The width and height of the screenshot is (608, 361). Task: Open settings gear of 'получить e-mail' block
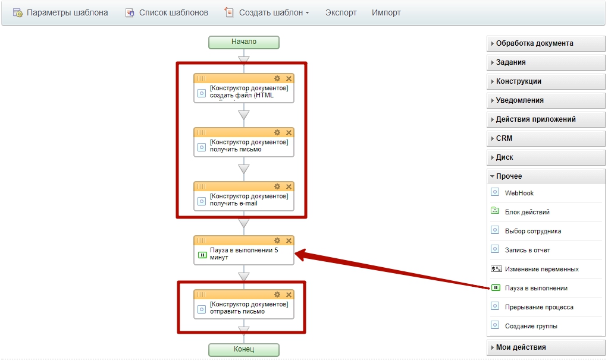[277, 186]
